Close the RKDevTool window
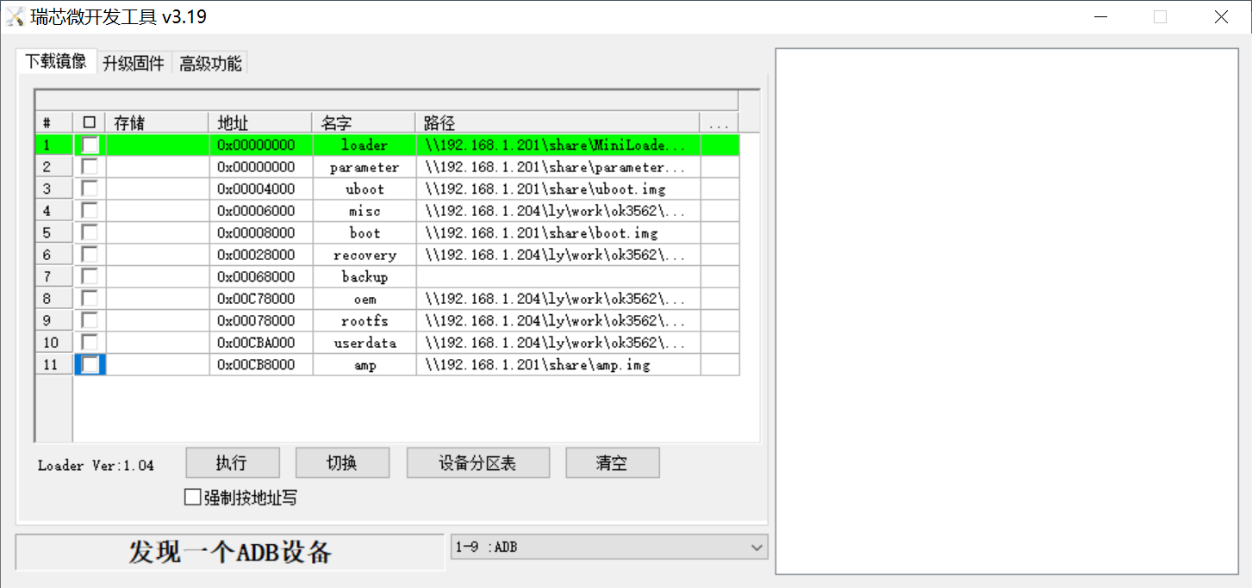 click(1221, 16)
